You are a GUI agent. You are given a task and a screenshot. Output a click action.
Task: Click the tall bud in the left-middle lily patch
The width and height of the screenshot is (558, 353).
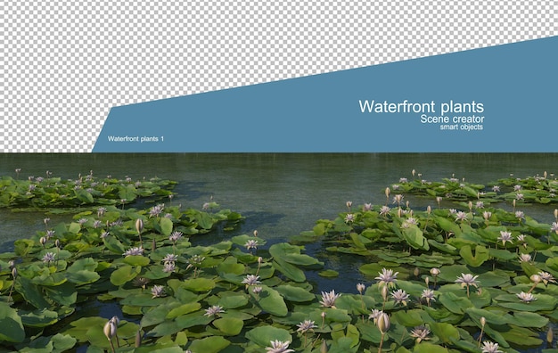point(139,226)
